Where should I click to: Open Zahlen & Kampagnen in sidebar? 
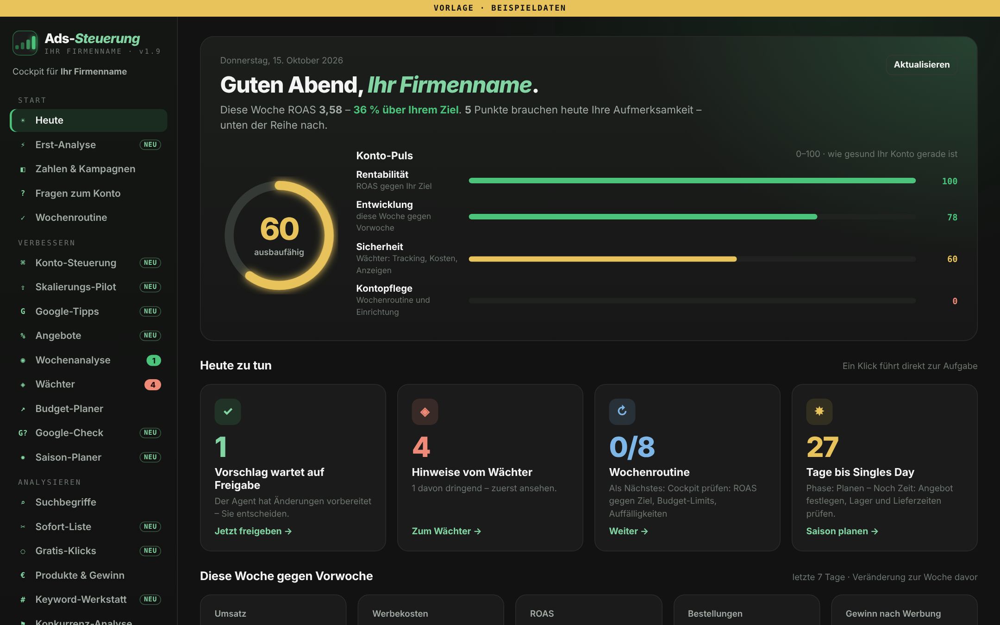(x=88, y=169)
